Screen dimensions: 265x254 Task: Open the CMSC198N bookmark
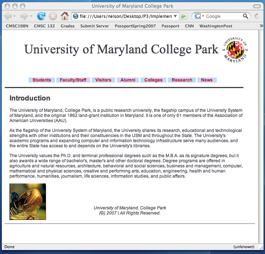[x=17, y=26]
